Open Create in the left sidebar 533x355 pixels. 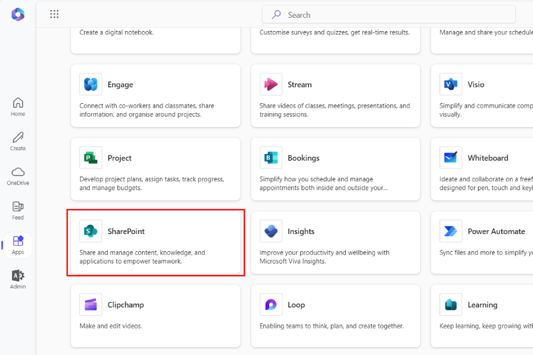pyautogui.click(x=18, y=141)
